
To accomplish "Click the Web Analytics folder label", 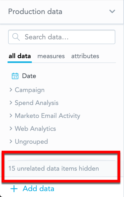I will click(35, 129).
